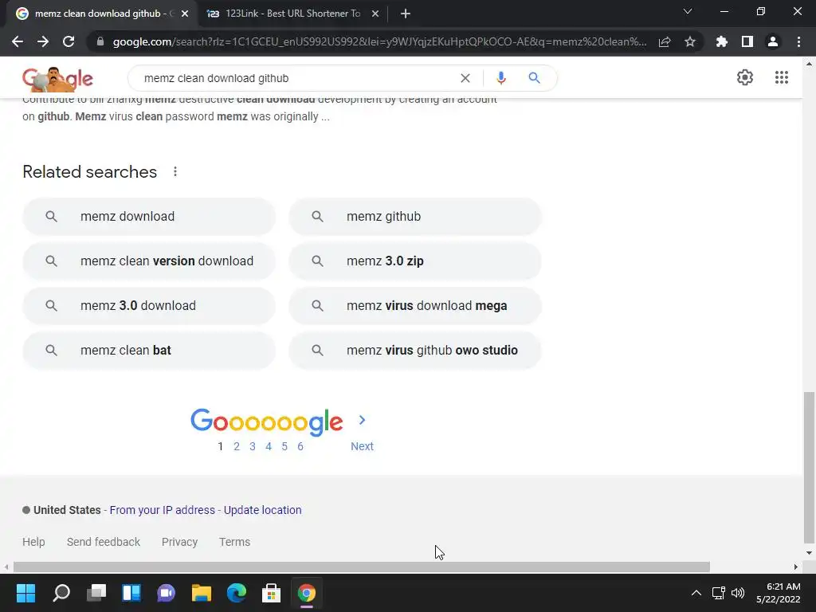Image resolution: width=816 pixels, height=612 pixels.
Task: Click the browser forward arrow
Action: point(43,41)
